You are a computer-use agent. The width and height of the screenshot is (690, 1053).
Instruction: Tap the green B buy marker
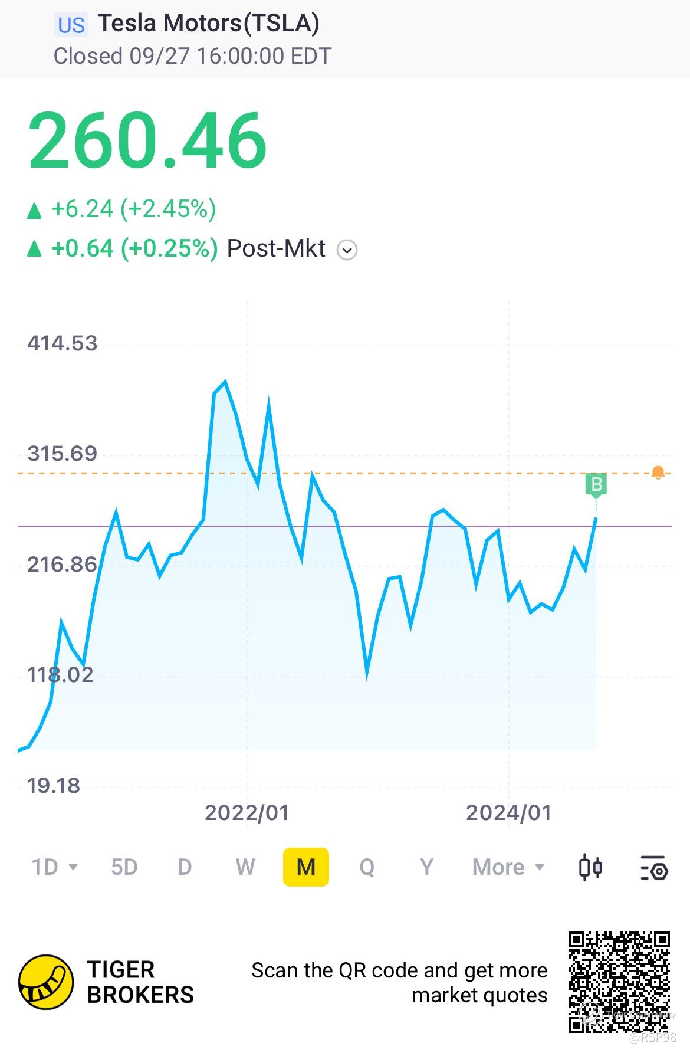596,485
